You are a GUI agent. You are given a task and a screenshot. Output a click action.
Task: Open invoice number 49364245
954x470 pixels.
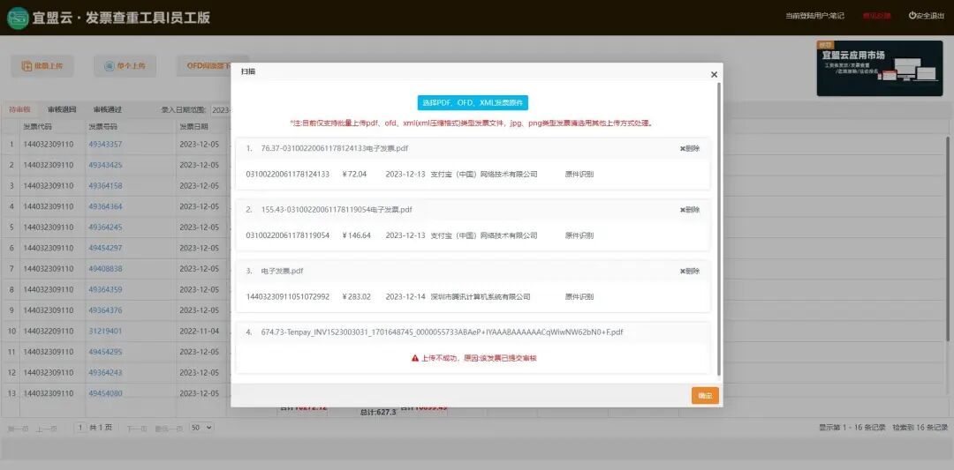point(105,228)
